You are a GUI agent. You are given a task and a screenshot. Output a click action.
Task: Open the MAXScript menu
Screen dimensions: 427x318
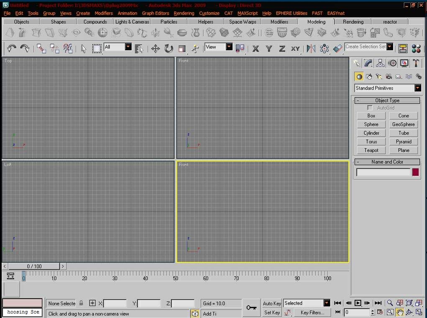247,13
